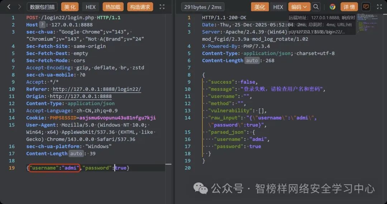The width and height of the screenshot is (387, 204).
Task: Toggle request Content-Length auto tag
Action: 76,154
